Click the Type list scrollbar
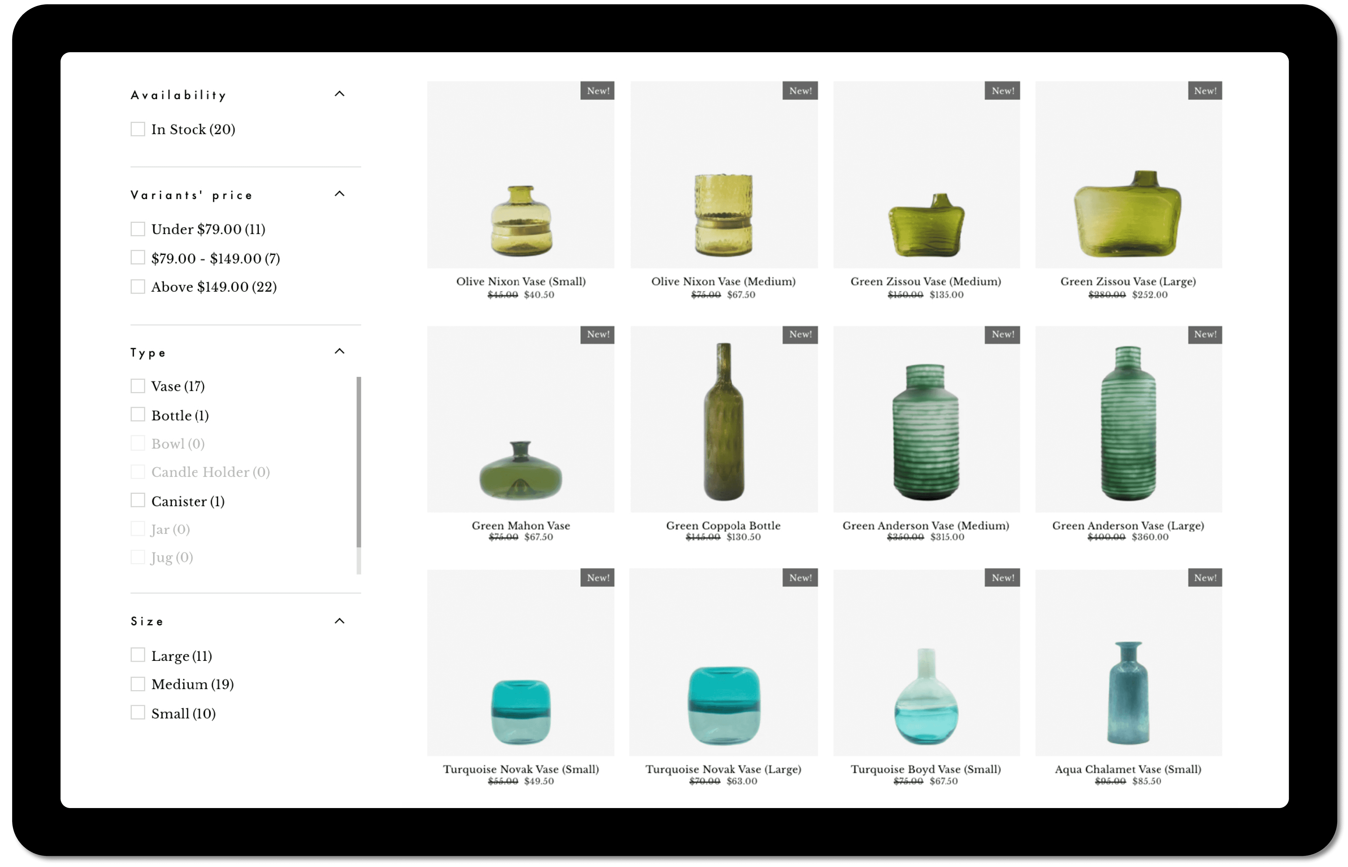This screenshot has height=867, width=1348. click(x=359, y=462)
